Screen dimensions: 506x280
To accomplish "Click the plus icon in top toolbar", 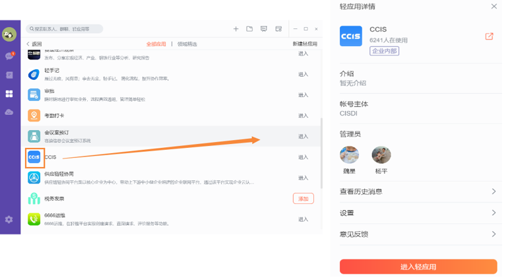I will click(x=236, y=29).
